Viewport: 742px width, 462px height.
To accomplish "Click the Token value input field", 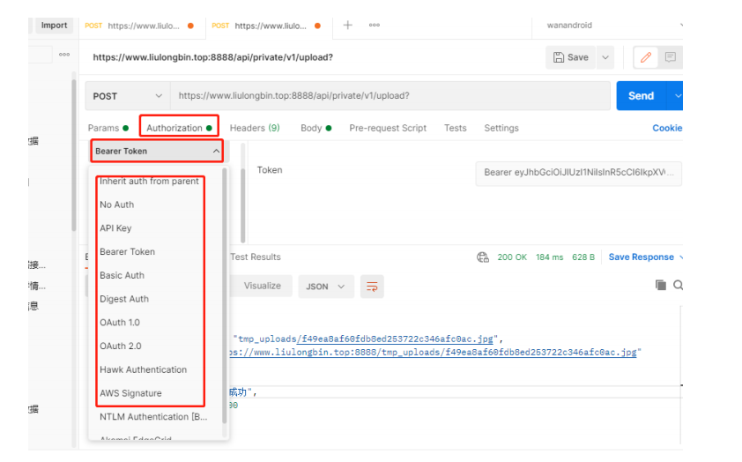I will tap(578, 173).
